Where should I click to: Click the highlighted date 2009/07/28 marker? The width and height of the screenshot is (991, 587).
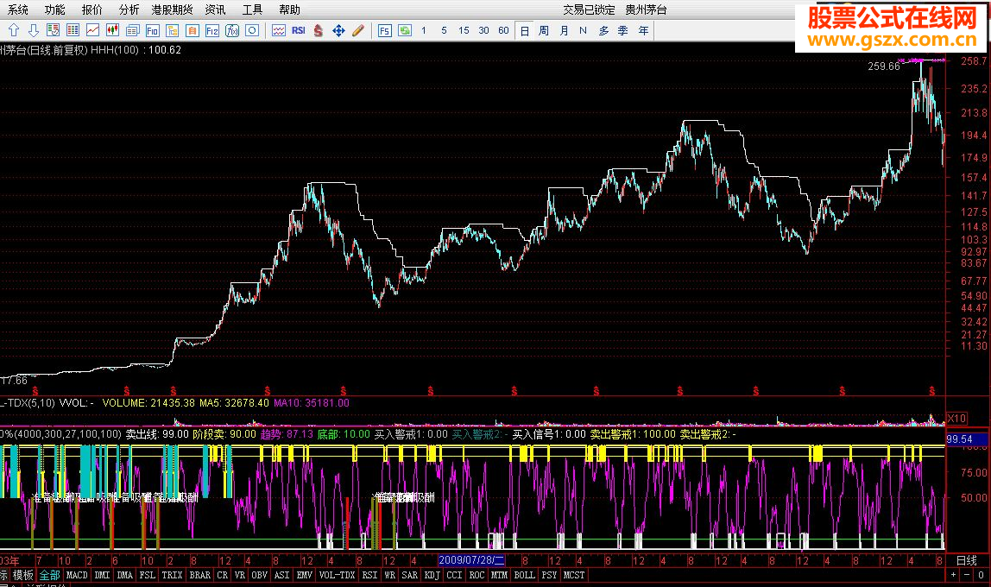tap(471, 560)
